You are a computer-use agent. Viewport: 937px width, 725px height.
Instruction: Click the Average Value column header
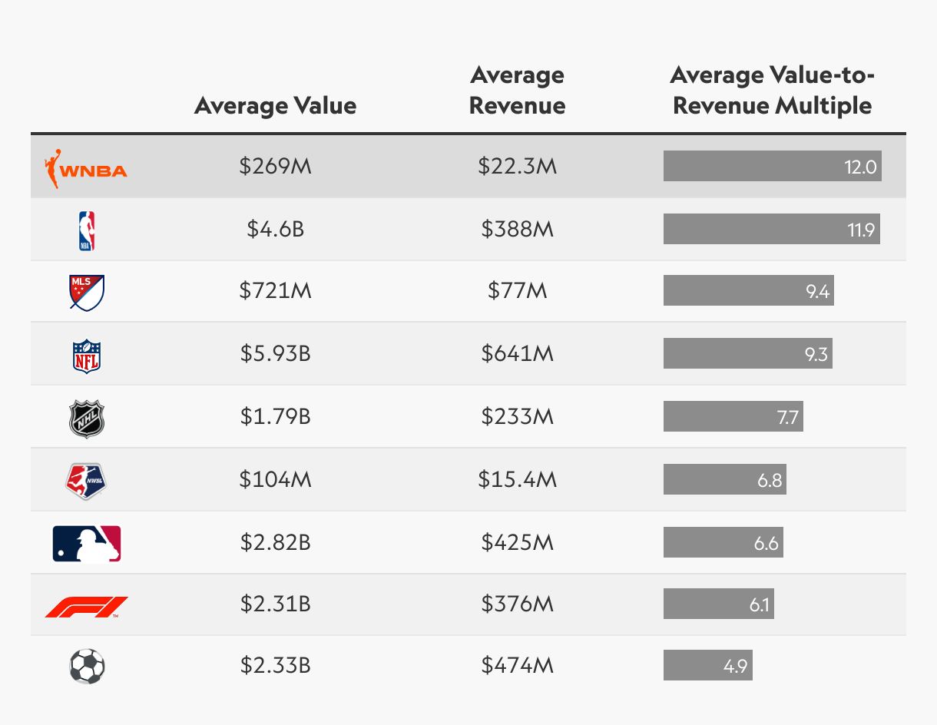275,104
